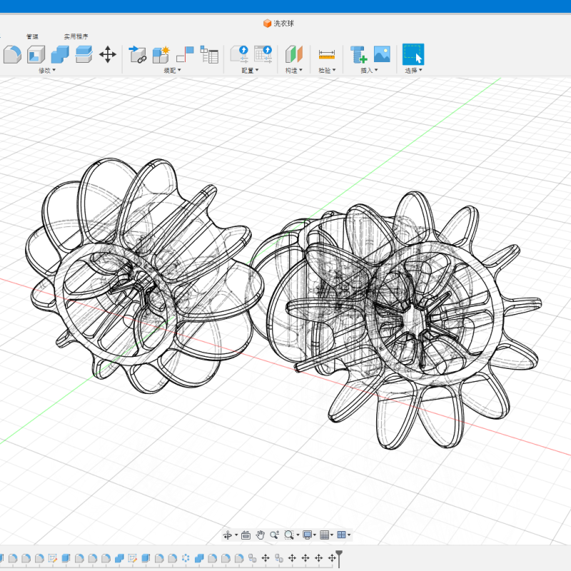
Task: Select the Move/Copy tool with four arrows
Action: (x=108, y=54)
